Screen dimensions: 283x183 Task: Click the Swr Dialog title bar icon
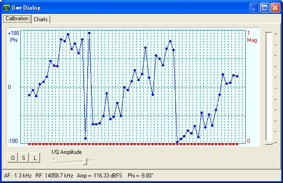6,7
